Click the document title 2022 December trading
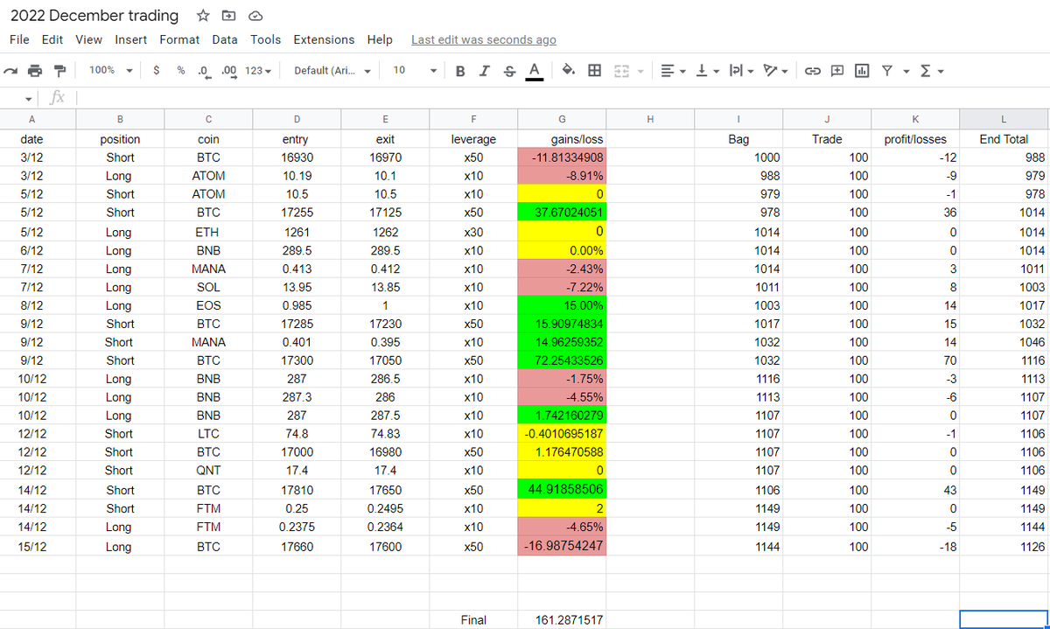Image resolution: width=1050 pixels, height=629 pixels. pos(94,16)
